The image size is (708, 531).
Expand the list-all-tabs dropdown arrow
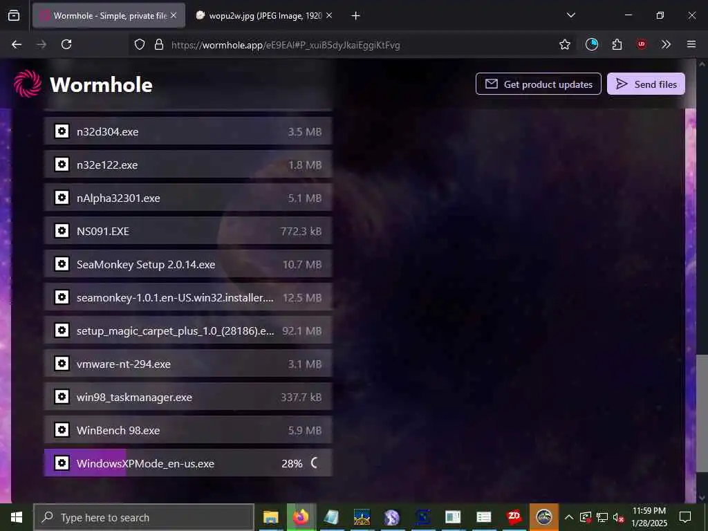(x=570, y=15)
